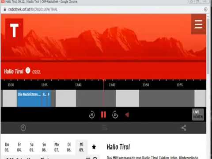Jump to the 13:30 timeline mark

(x=11, y=85)
